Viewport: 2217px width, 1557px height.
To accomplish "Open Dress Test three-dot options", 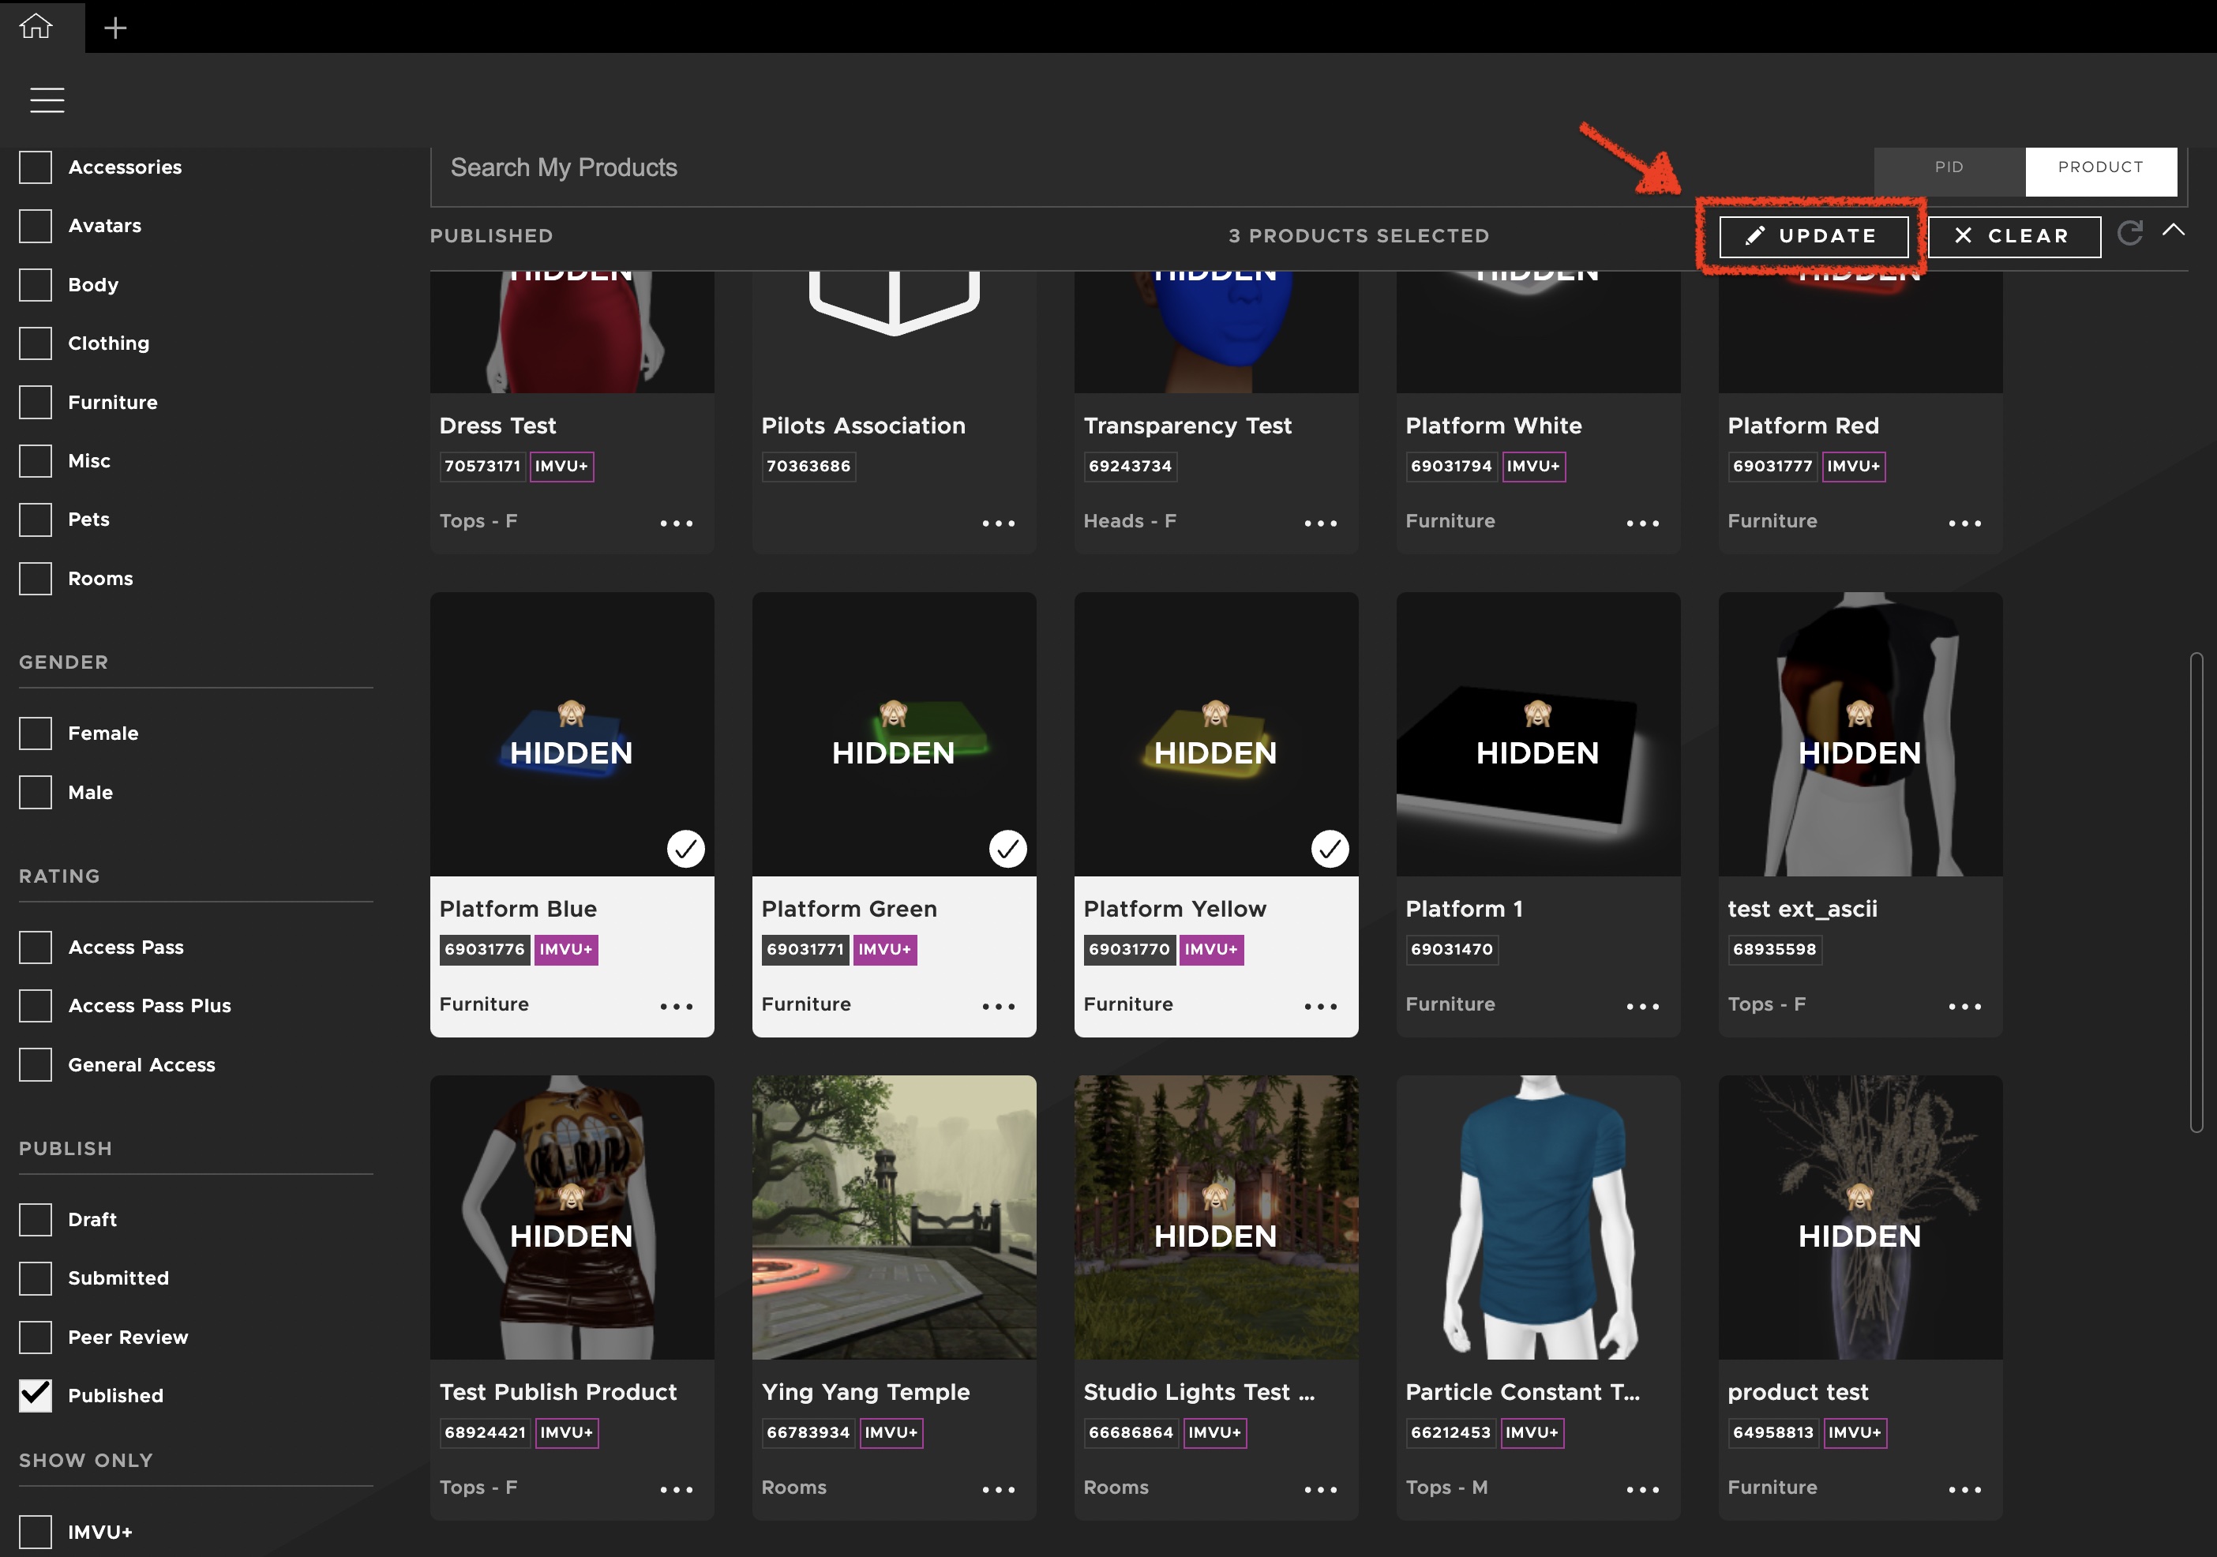I will (676, 523).
